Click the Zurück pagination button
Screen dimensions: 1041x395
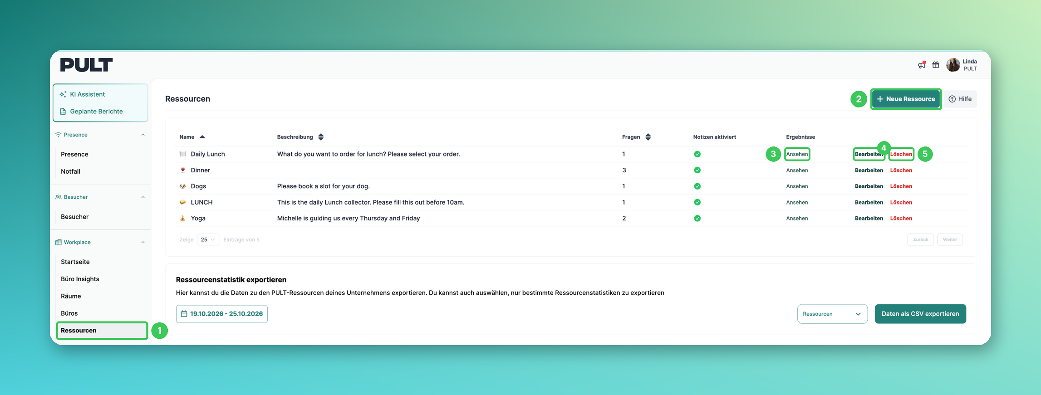coord(920,239)
